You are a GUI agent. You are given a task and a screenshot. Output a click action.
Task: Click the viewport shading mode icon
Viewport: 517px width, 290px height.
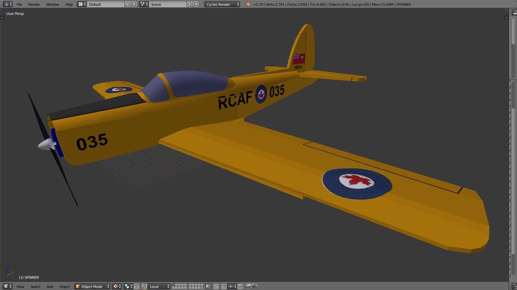point(116,286)
